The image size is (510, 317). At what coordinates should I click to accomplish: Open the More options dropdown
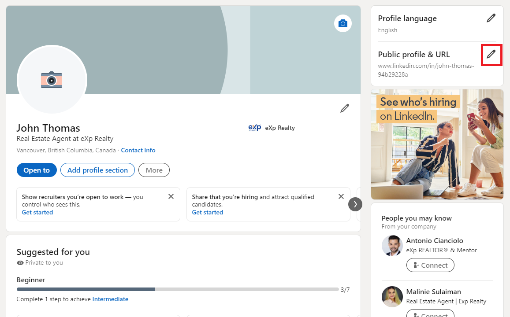click(154, 170)
